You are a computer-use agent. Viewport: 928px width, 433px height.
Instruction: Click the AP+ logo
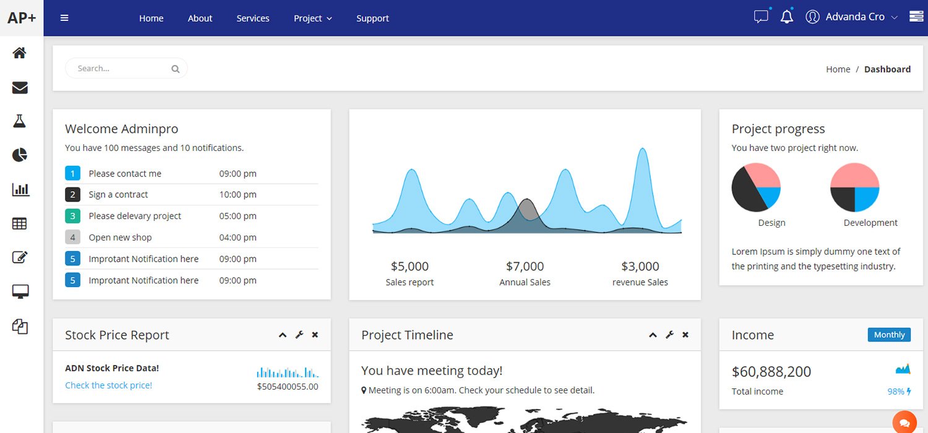pos(22,18)
